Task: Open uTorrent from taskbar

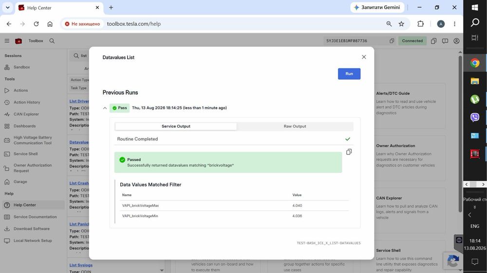Action: 474,99
